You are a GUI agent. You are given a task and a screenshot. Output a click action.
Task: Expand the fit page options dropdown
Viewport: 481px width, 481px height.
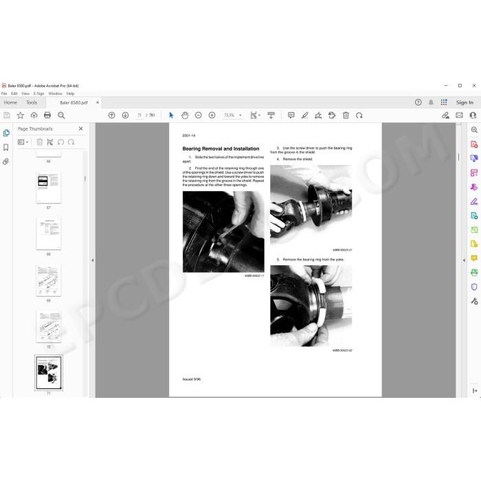[260, 115]
